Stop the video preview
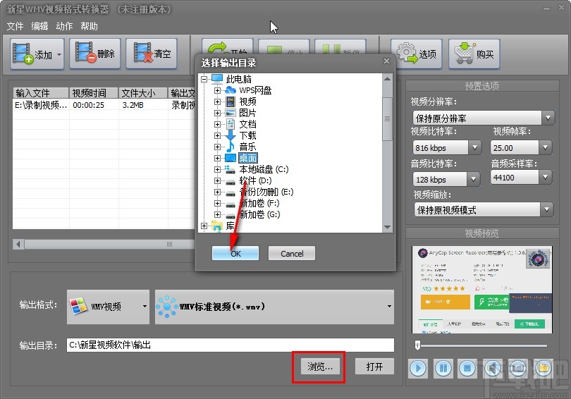The height and width of the screenshot is (399, 571). coord(467,369)
